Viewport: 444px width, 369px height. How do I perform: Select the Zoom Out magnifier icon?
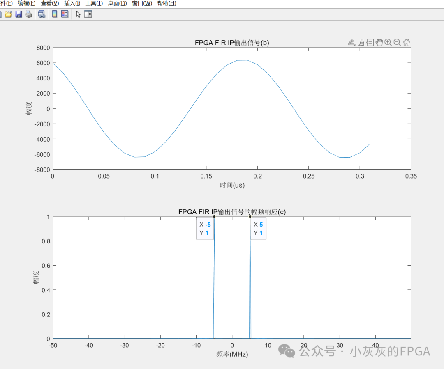(397, 43)
